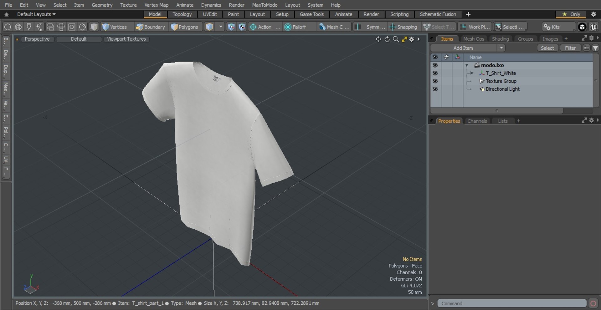Open the Default shading style dropdown

click(79, 39)
